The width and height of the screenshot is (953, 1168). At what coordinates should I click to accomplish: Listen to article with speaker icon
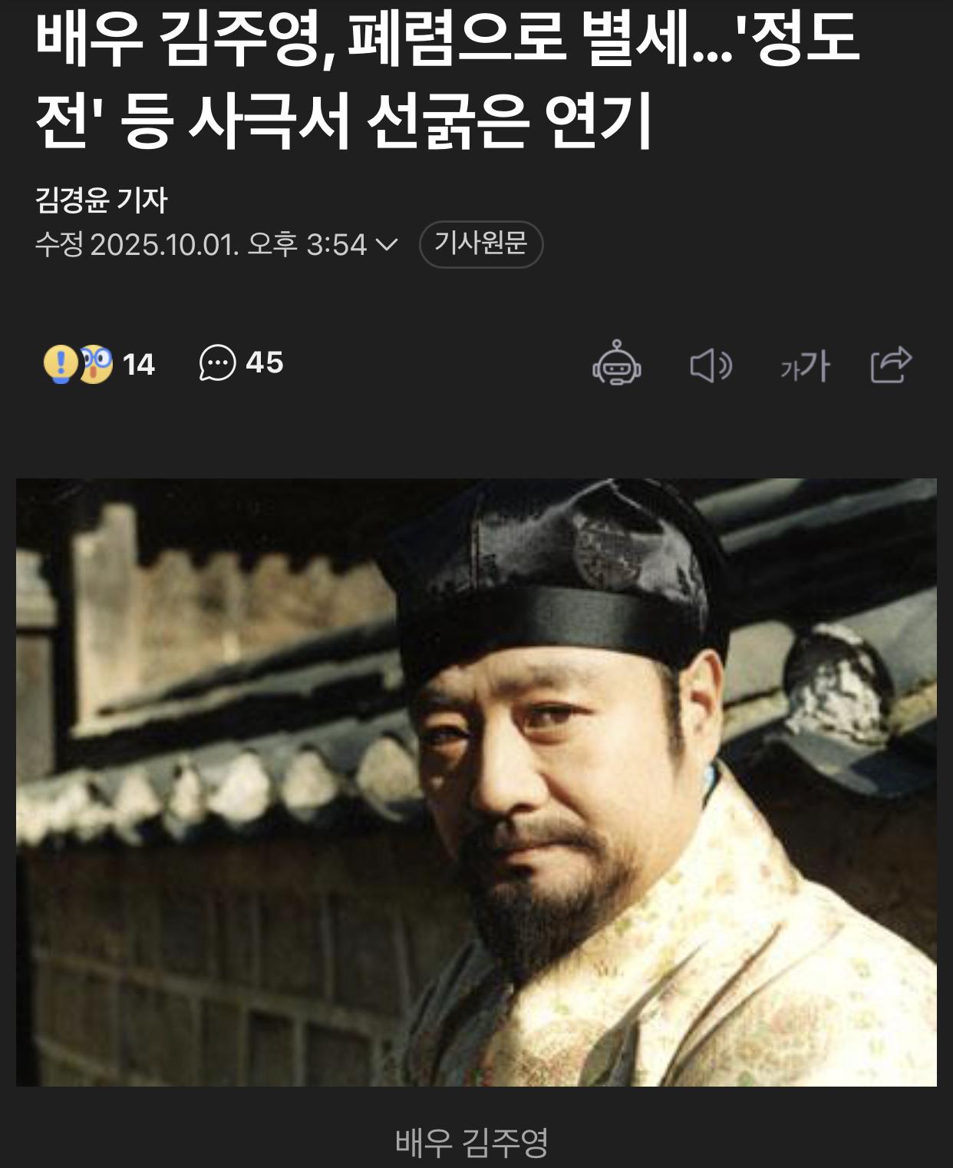(x=711, y=365)
